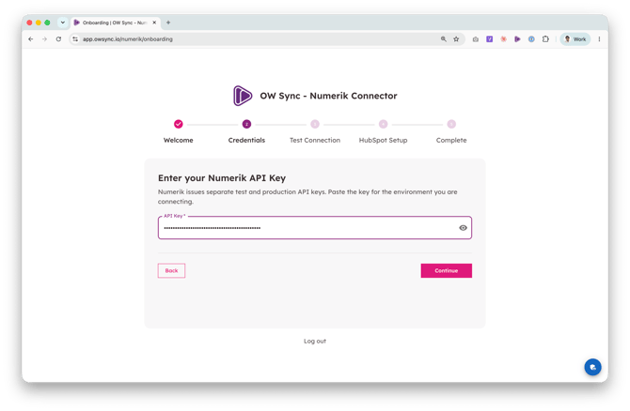Click the Log out link
The height and width of the screenshot is (411, 630).
[315, 342]
